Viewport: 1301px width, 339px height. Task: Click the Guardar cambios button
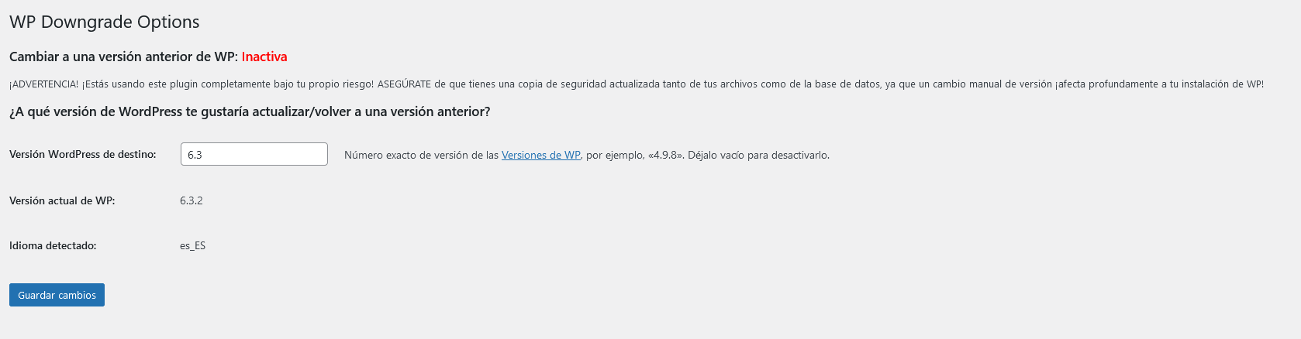[57, 295]
